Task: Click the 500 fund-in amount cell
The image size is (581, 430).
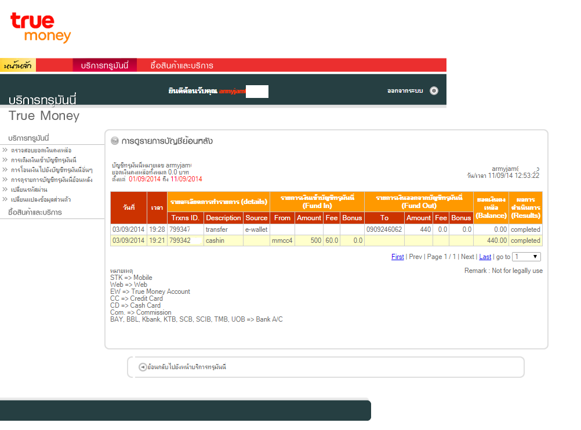Action: tap(309, 240)
